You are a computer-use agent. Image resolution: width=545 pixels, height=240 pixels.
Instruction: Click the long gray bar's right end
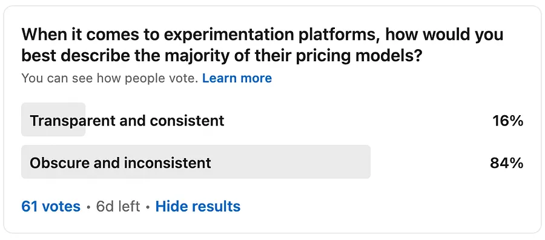[362, 162]
